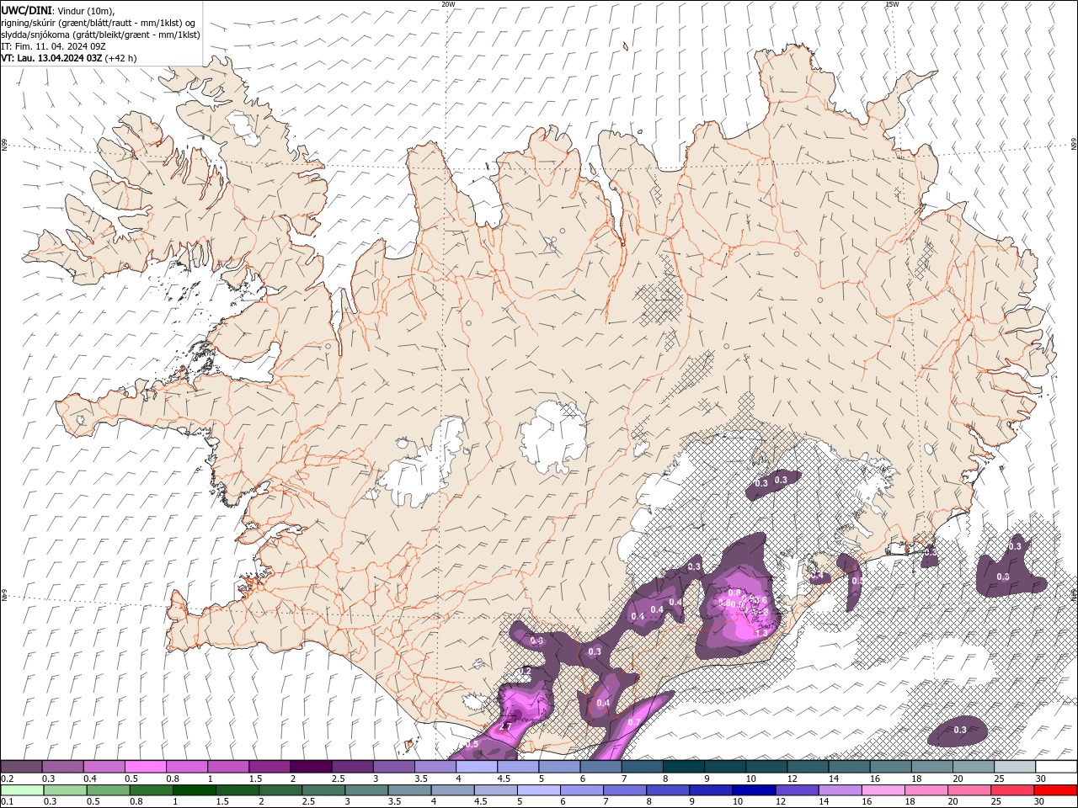Select the 25 red-pink rain legend swatch
This screenshot has width=1078, height=808.
pyautogui.click(x=1012, y=790)
